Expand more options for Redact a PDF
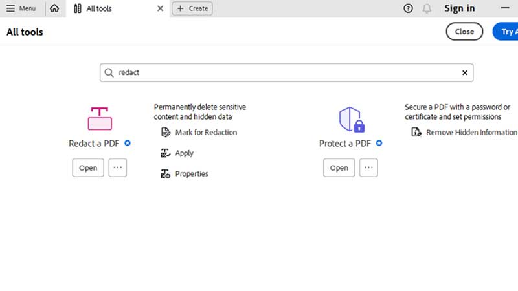The height and width of the screenshot is (291, 518). 117,167
